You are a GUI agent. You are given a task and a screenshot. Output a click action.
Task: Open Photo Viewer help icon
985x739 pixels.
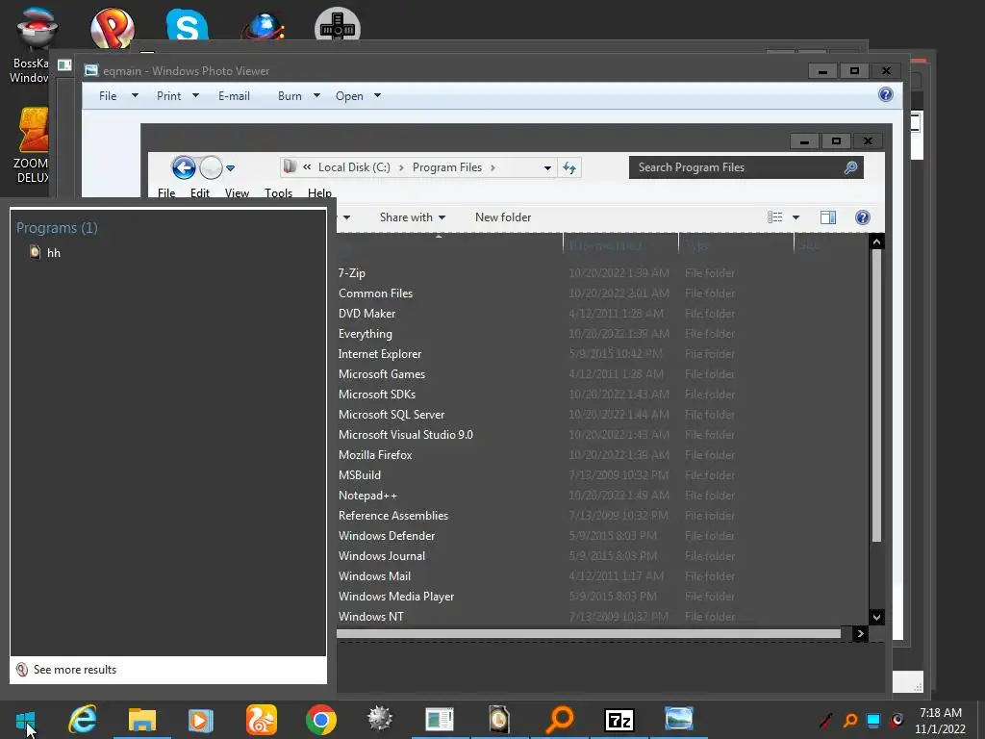[x=886, y=95]
